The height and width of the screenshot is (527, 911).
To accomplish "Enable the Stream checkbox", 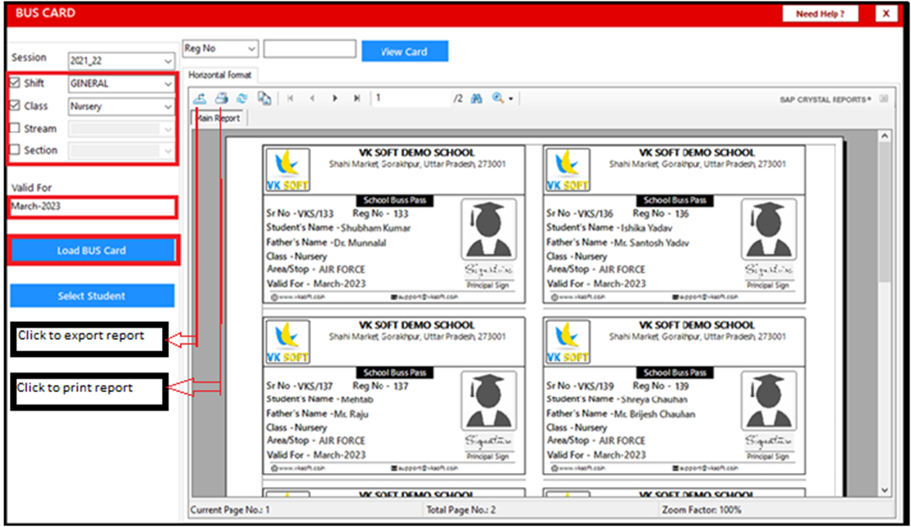I will point(15,127).
